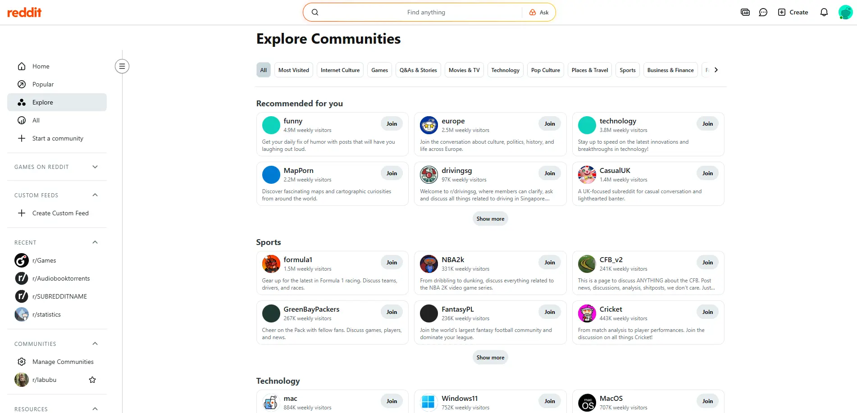This screenshot has width=857, height=413.
Task: Expand the Games on Reddit section
Action: 95,167
